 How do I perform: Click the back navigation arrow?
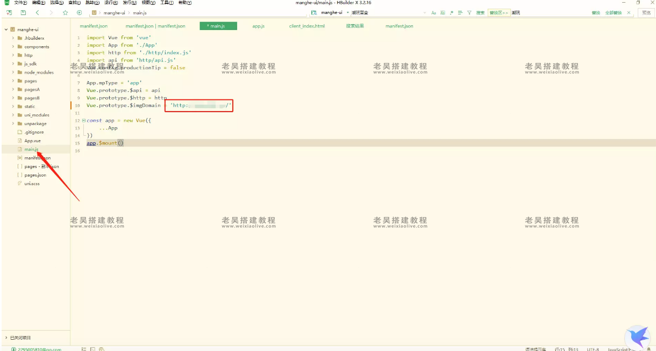[x=37, y=12]
